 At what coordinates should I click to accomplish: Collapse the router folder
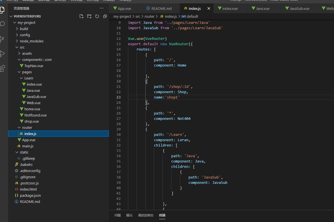coord(19,128)
